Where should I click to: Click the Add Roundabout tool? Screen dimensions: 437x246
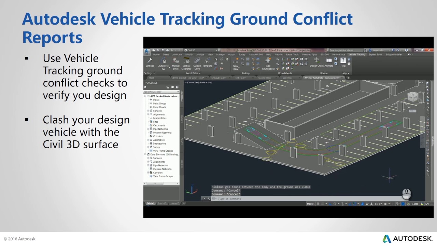coord(268,64)
